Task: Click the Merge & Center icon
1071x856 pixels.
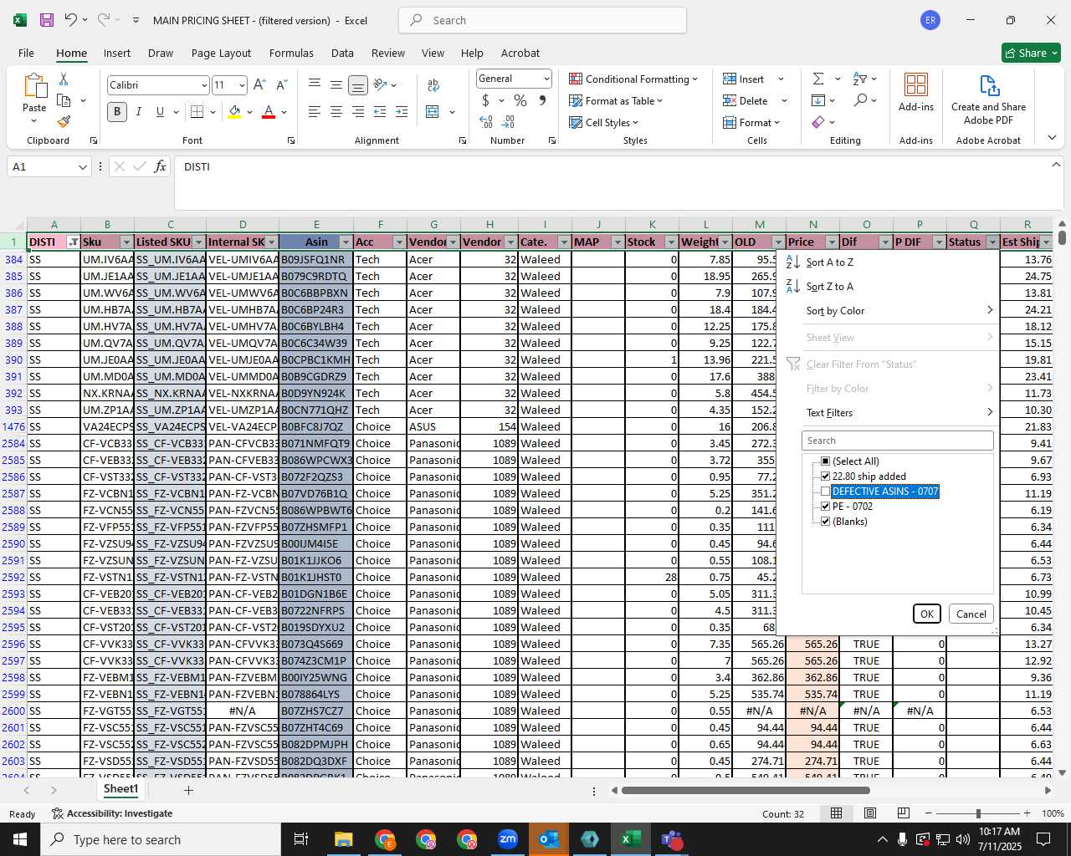Action: click(433, 112)
